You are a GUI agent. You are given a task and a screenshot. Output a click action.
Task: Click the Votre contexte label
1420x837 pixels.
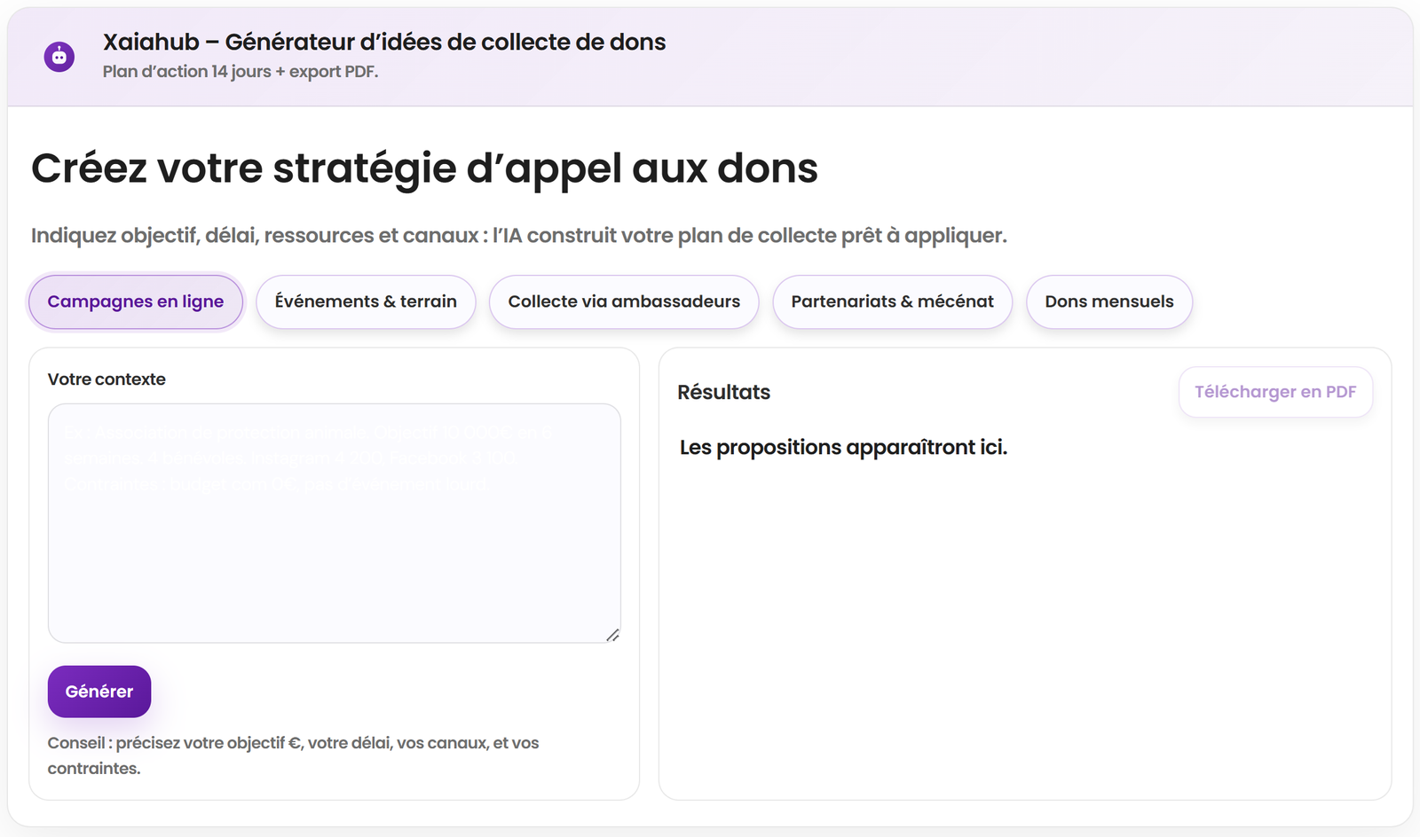(x=106, y=379)
